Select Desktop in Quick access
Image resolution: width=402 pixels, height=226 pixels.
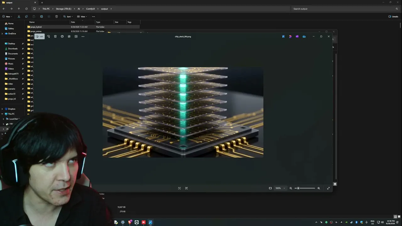12,44
